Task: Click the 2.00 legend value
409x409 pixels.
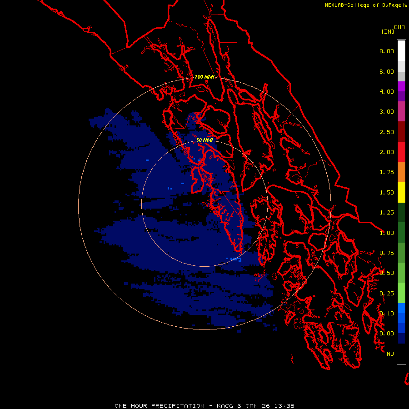Action: coord(387,152)
